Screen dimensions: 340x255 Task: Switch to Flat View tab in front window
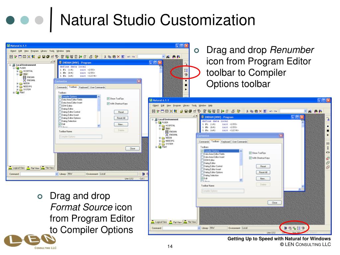176,222
